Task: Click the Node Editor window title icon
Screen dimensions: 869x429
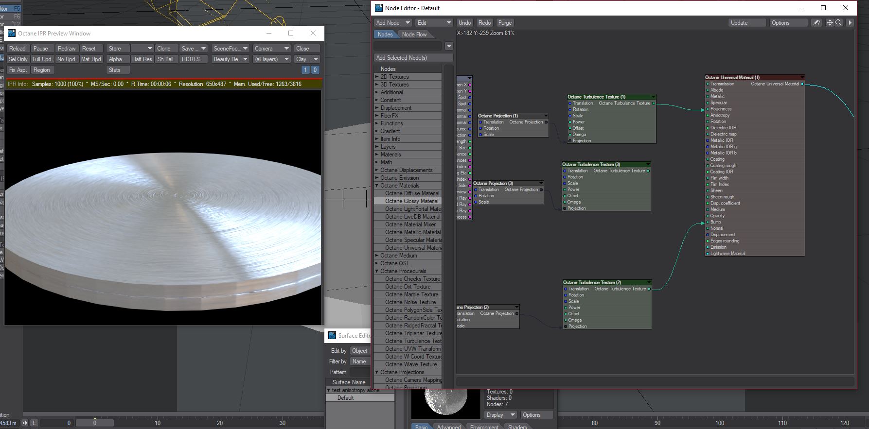Action: click(378, 8)
